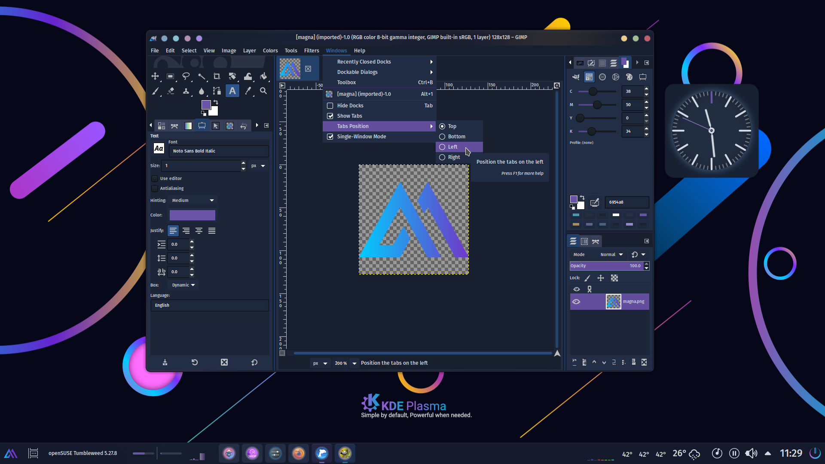825x464 pixels.
Task: Open the text size unit px dropdown
Action: (258, 166)
